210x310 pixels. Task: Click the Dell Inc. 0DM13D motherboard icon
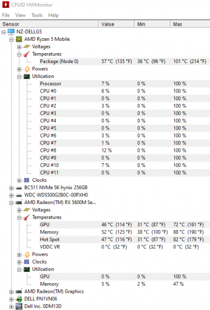19,306
